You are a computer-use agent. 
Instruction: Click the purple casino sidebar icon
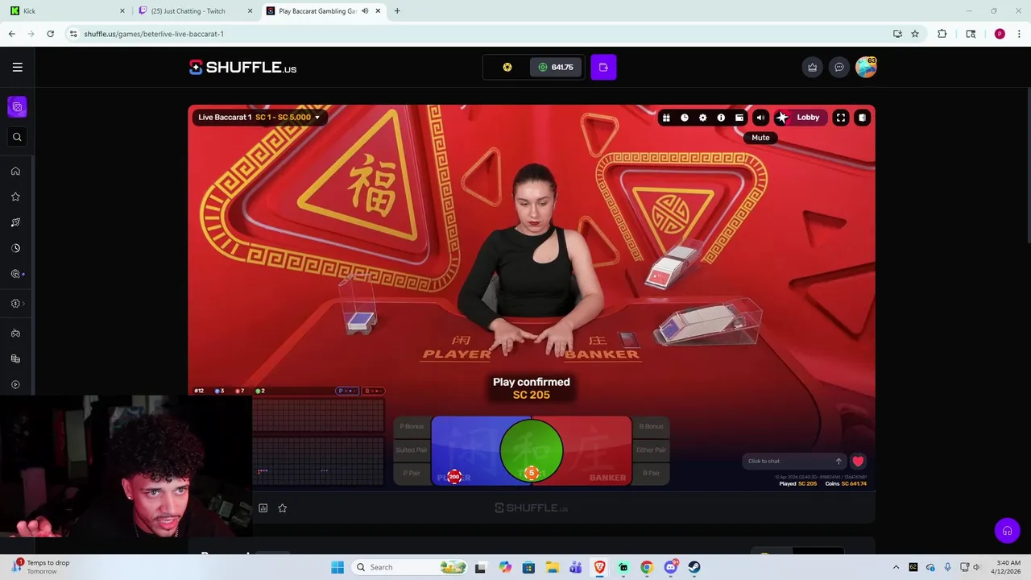(x=17, y=107)
